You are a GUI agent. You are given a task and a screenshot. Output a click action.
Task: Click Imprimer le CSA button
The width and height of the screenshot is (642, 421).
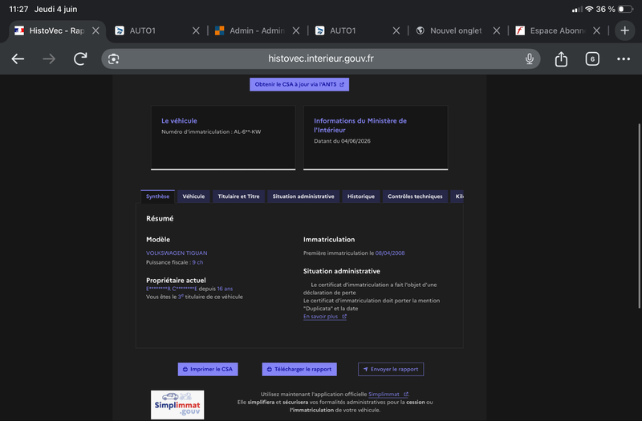208,369
